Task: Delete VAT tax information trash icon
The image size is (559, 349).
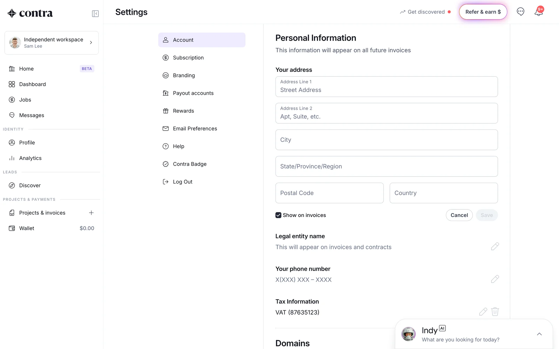Action: [x=495, y=312]
